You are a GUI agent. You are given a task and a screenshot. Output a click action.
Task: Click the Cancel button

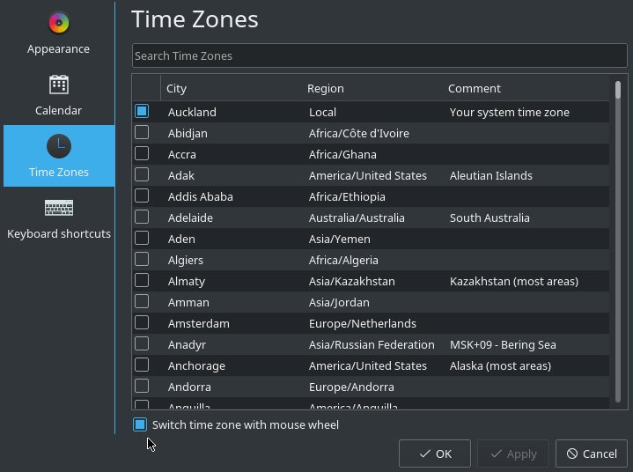592,454
